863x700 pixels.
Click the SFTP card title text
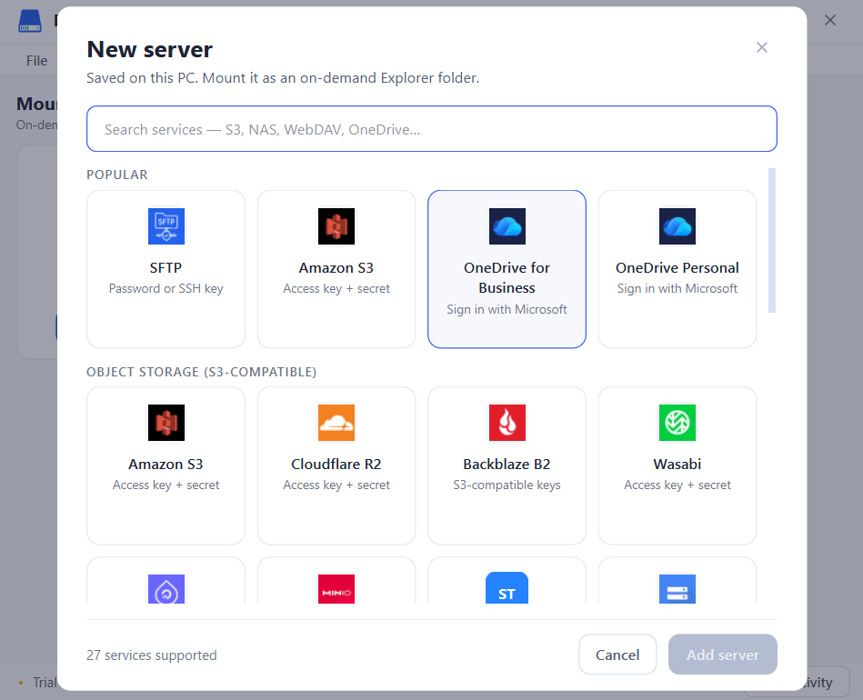(x=166, y=267)
